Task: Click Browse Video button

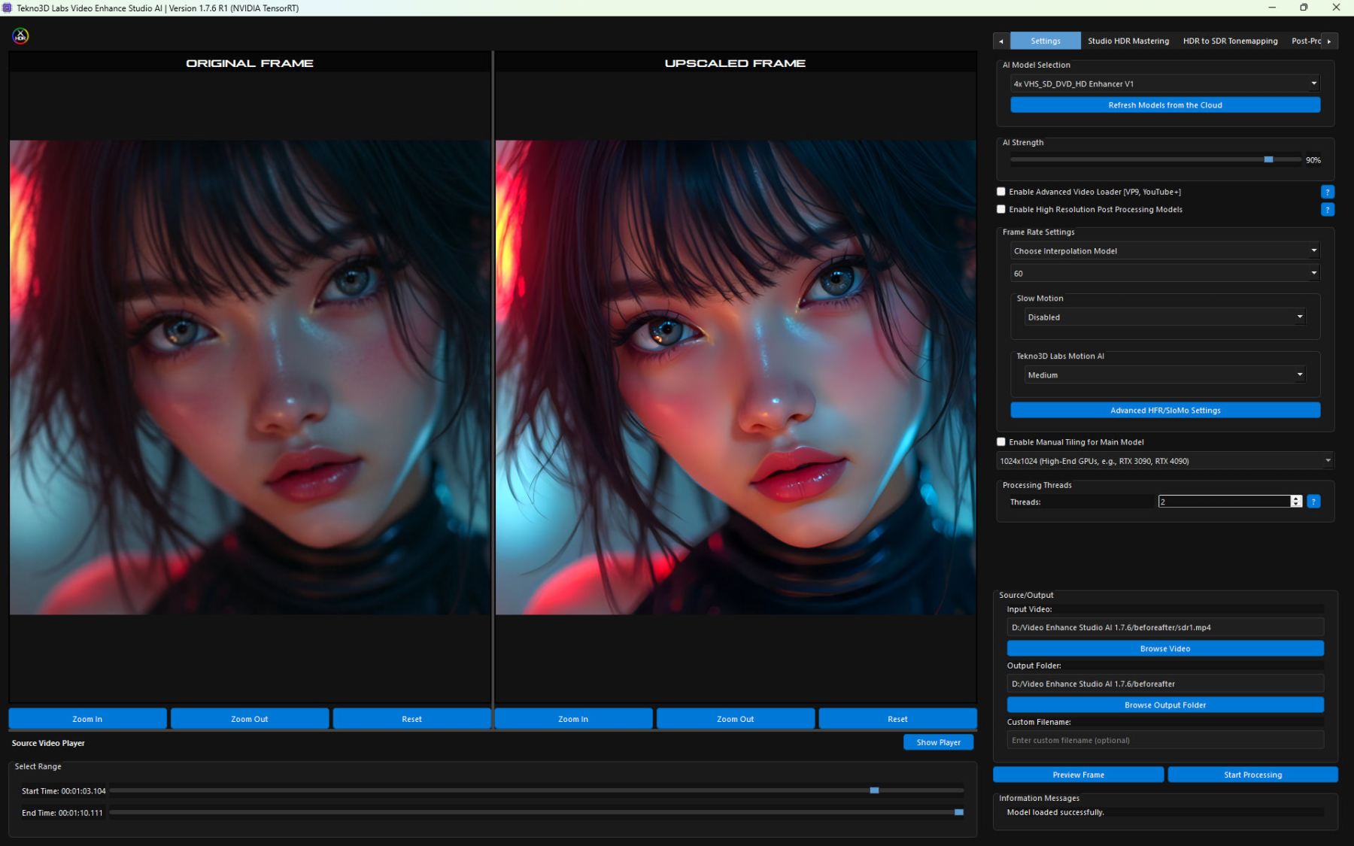Action: pos(1165,649)
